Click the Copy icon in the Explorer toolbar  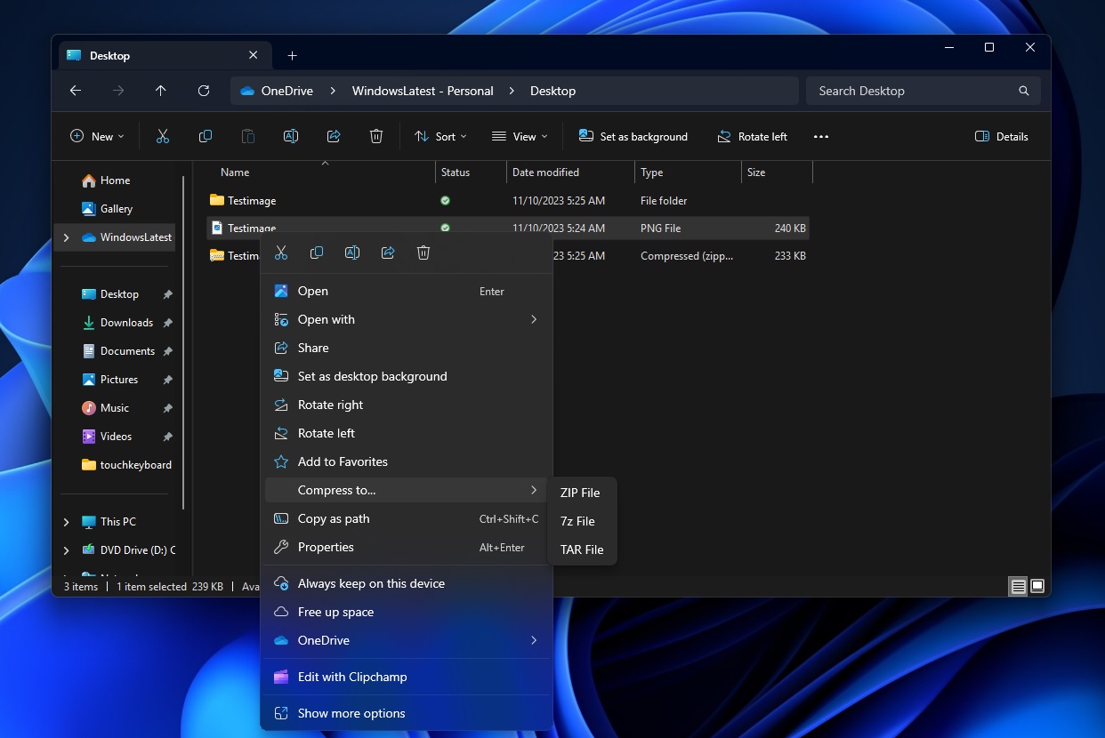click(x=206, y=137)
